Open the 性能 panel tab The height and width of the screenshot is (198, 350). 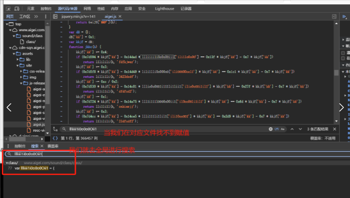tap(101, 9)
